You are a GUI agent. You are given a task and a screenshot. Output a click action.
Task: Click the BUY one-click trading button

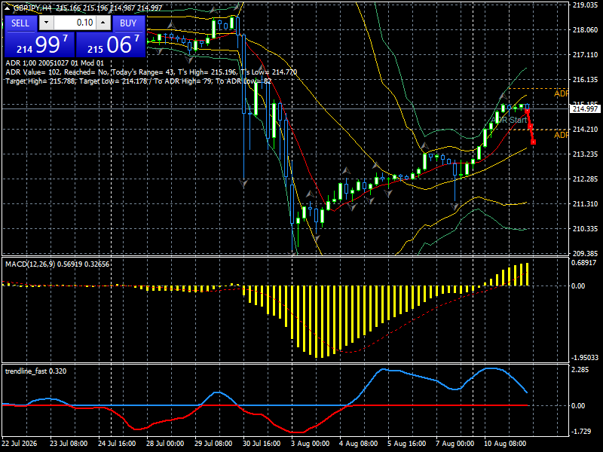click(x=128, y=23)
